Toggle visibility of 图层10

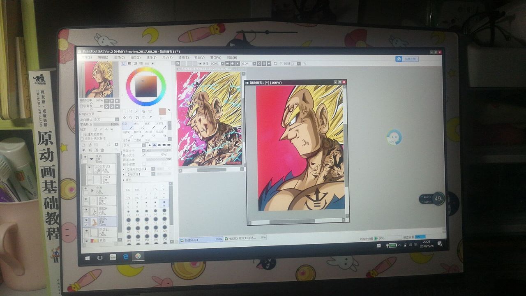85,199
